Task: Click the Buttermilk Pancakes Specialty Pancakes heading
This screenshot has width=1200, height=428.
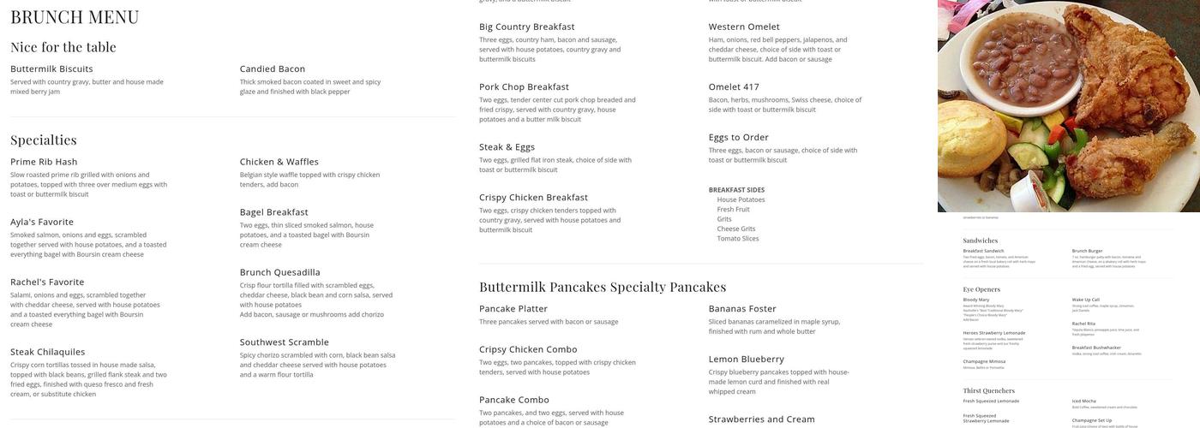Action: pyautogui.click(x=603, y=287)
